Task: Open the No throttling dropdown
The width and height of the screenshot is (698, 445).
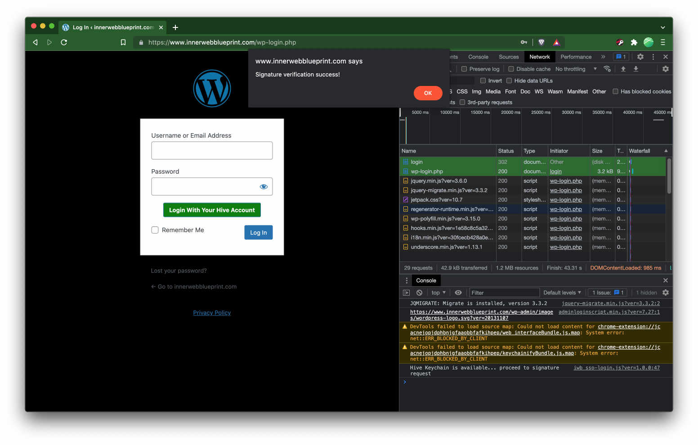Action: pos(576,69)
